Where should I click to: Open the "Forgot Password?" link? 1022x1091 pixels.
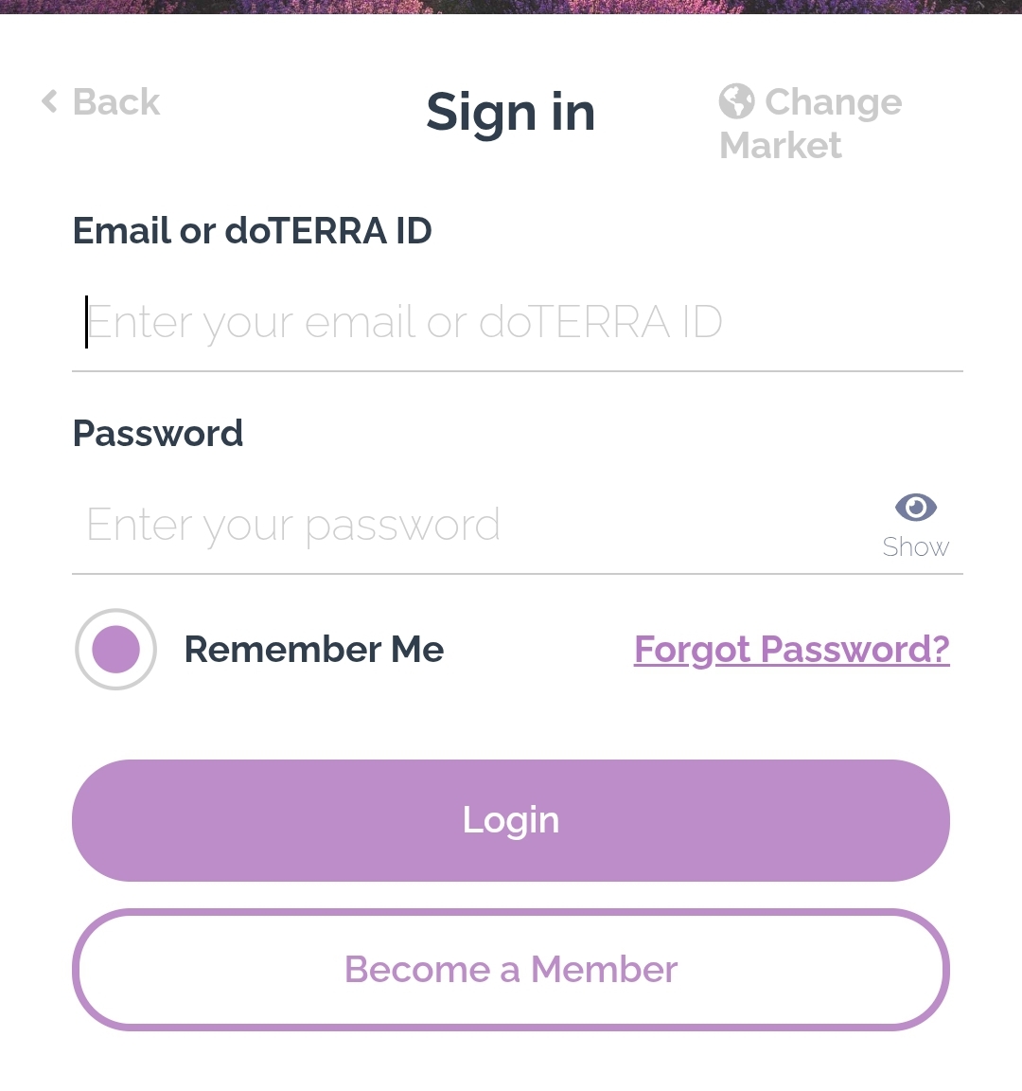pos(791,650)
